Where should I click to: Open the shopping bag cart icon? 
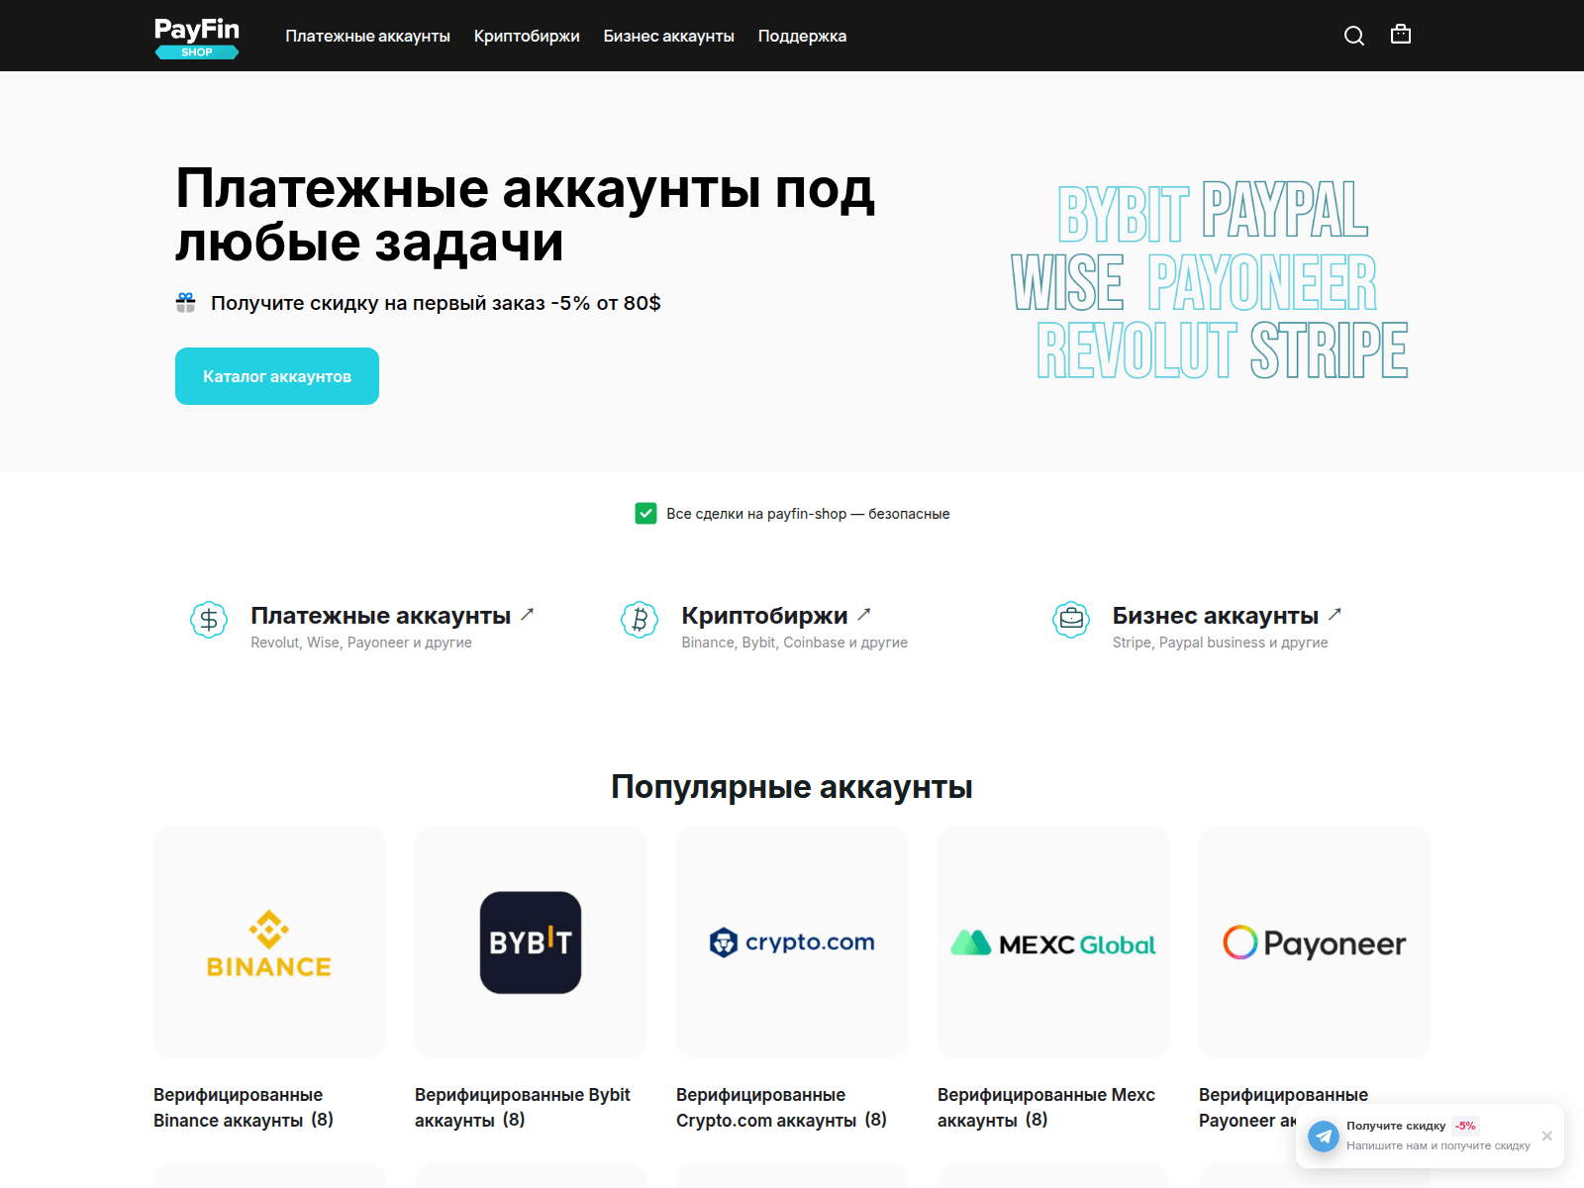pyautogui.click(x=1401, y=35)
